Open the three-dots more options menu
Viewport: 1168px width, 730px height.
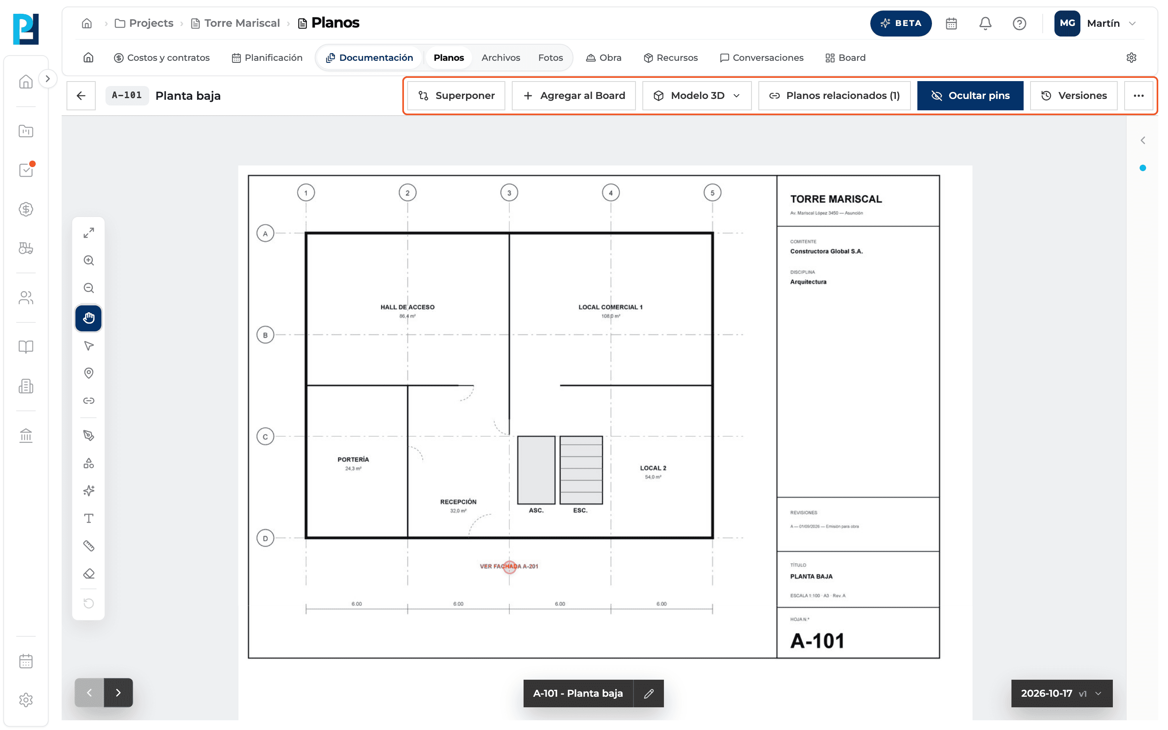(x=1138, y=96)
